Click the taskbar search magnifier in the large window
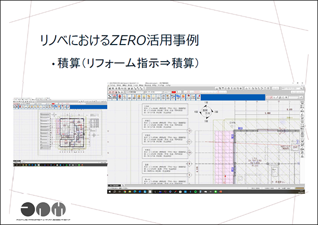 point(114,192)
